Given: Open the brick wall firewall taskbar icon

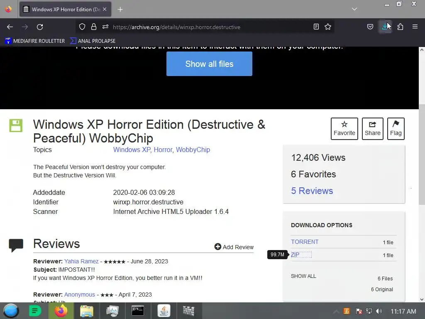Looking at the screenshot, I should (189, 311).
